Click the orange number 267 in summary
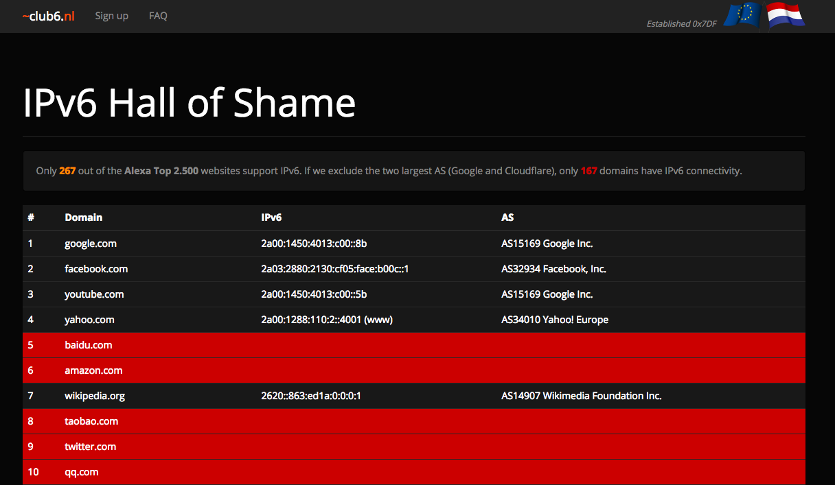 click(67, 171)
